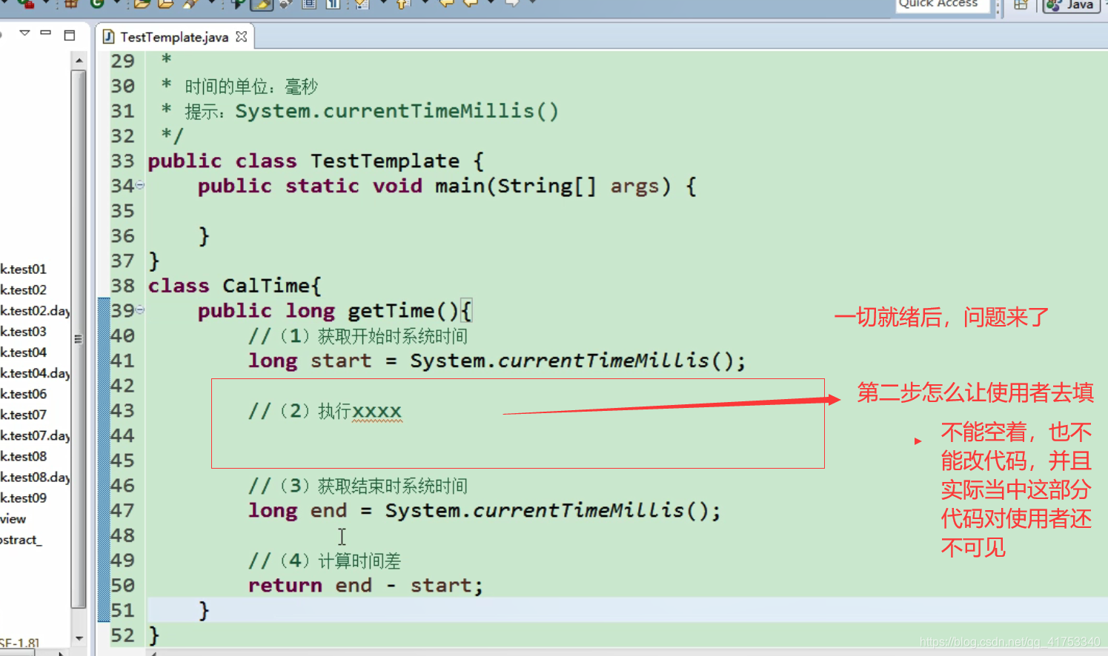Screen dimensions: 1108x656
Task: Click 'public class TestTemplate {' code line
Action: click(316, 161)
